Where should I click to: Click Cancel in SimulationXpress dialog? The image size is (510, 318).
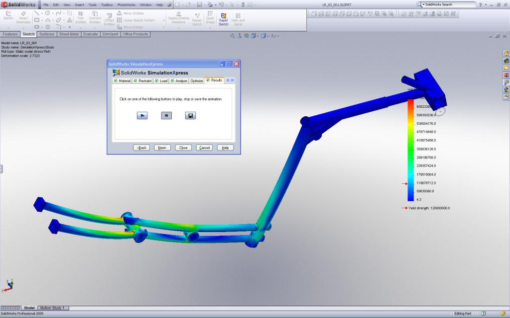pyautogui.click(x=204, y=148)
